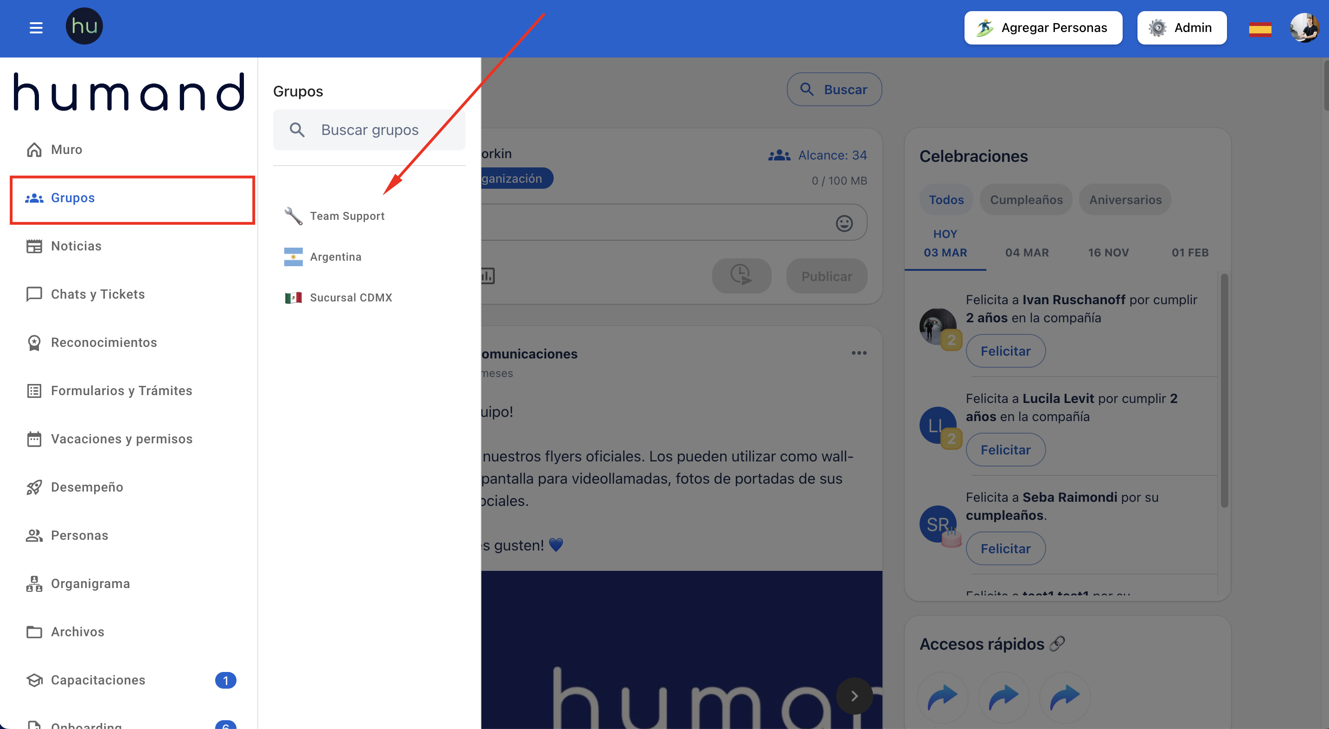
Task: Select the Cumpleaños filter chip
Action: 1026,200
